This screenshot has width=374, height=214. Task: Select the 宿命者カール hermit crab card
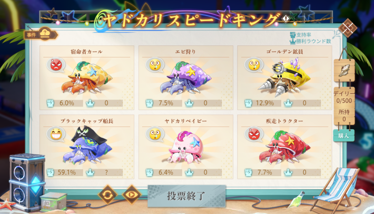(x=87, y=77)
